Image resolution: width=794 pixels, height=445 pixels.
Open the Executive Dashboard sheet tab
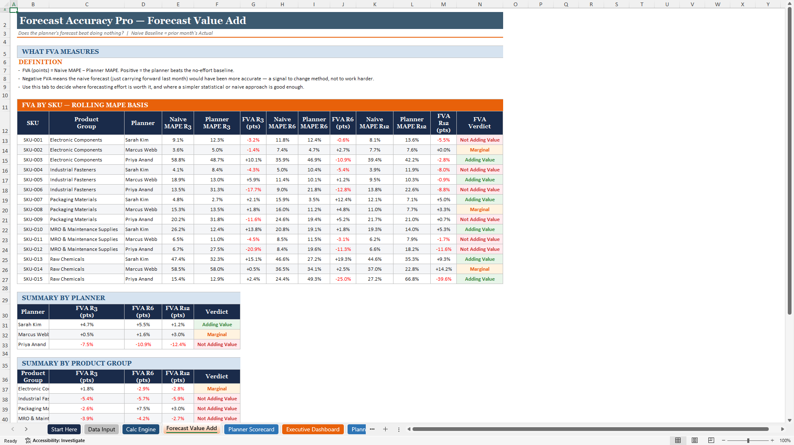[x=313, y=429]
